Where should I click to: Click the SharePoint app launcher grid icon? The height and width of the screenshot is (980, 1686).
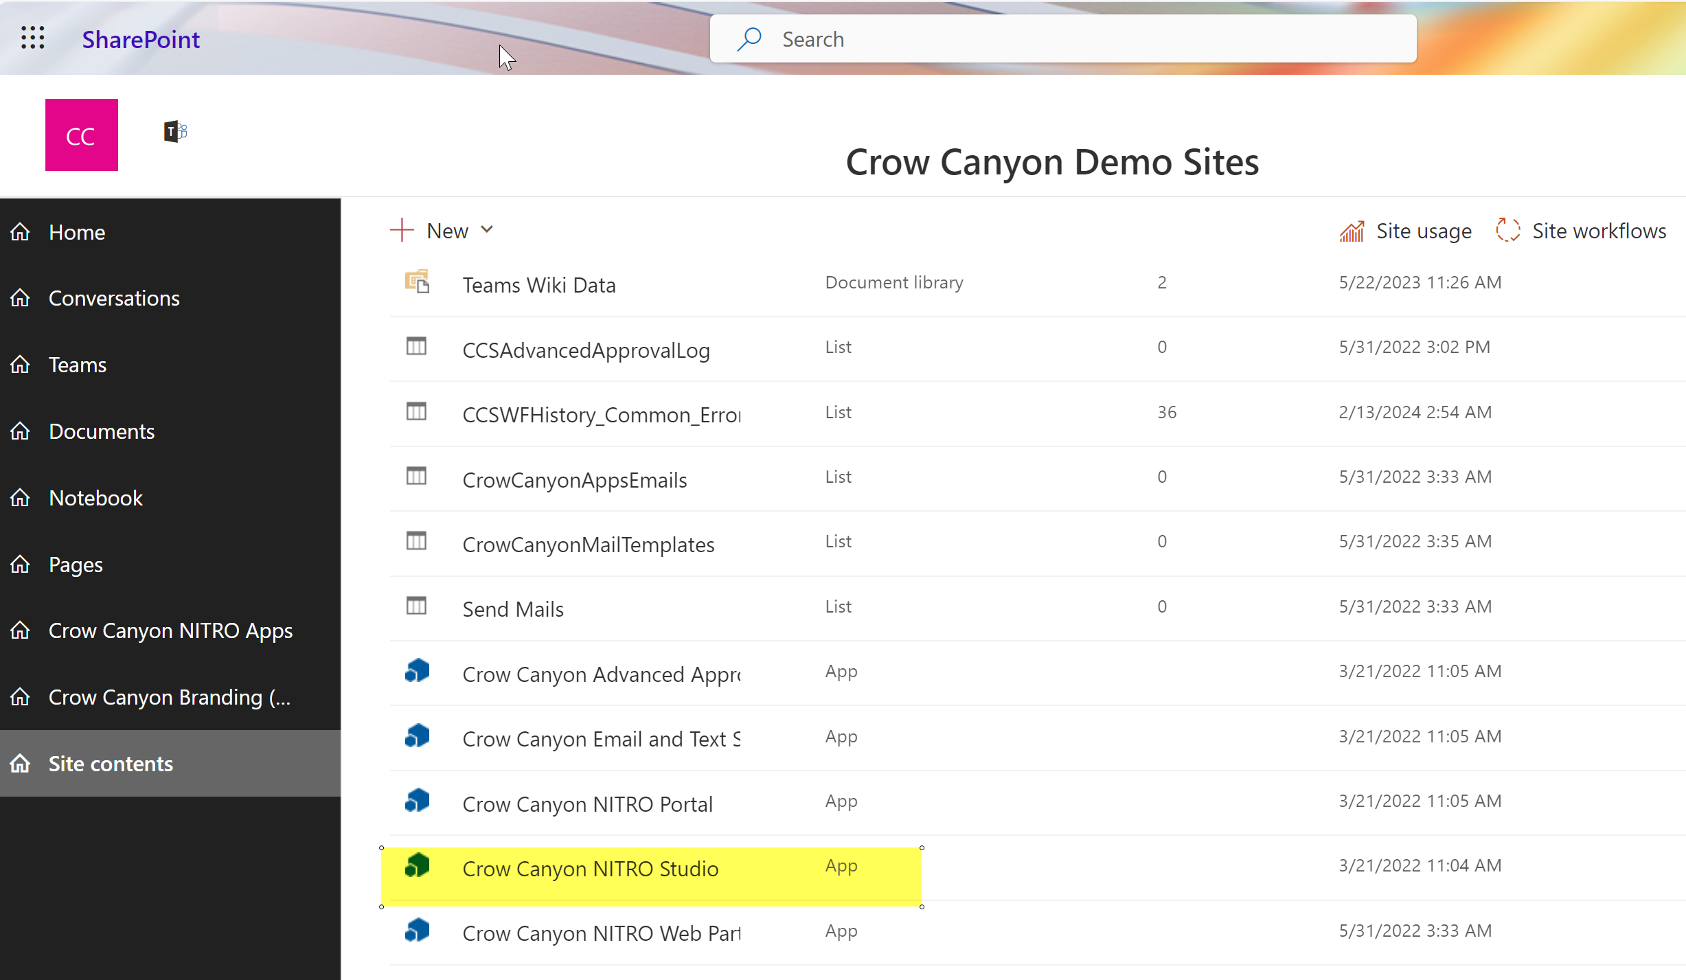coord(32,37)
